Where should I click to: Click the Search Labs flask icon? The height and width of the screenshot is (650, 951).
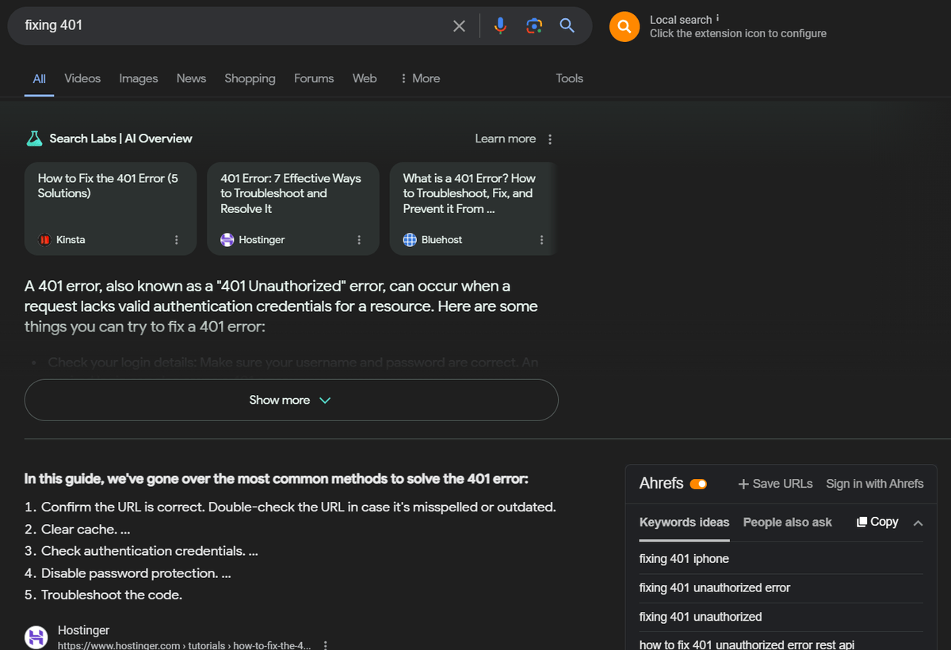point(34,139)
